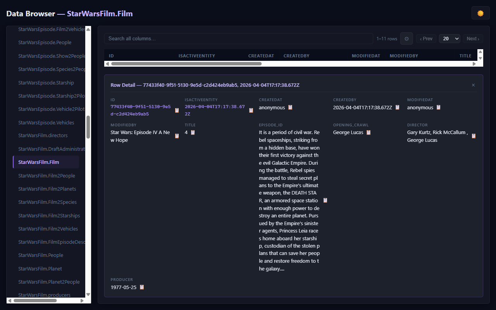Copy the TITLE value 4 clipboard icon

[193, 132]
